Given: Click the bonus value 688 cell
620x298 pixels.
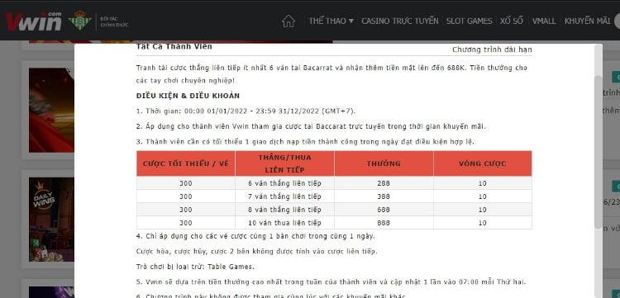Looking at the screenshot, I should click(x=384, y=210).
